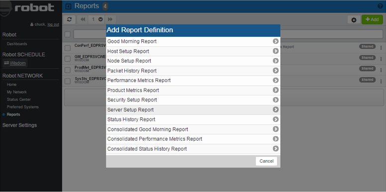Click the arrow icon for Host Setup Report
The width and height of the screenshot is (386, 192).
(x=276, y=51)
